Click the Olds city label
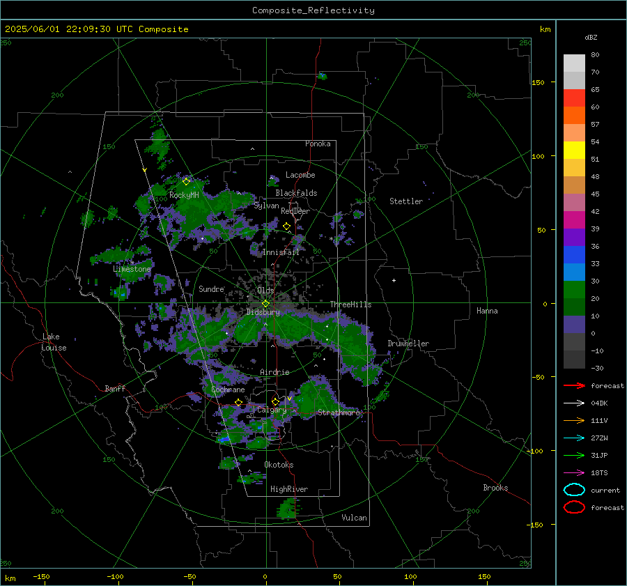This screenshot has width=627, height=586. click(x=265, y=291)
